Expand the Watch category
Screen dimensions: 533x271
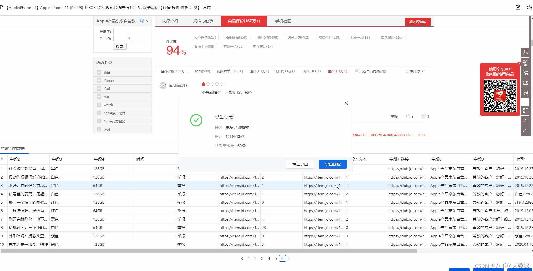[x=99, y=105]
